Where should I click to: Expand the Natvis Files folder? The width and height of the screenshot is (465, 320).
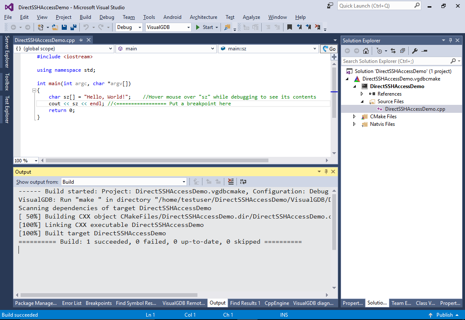354,124
